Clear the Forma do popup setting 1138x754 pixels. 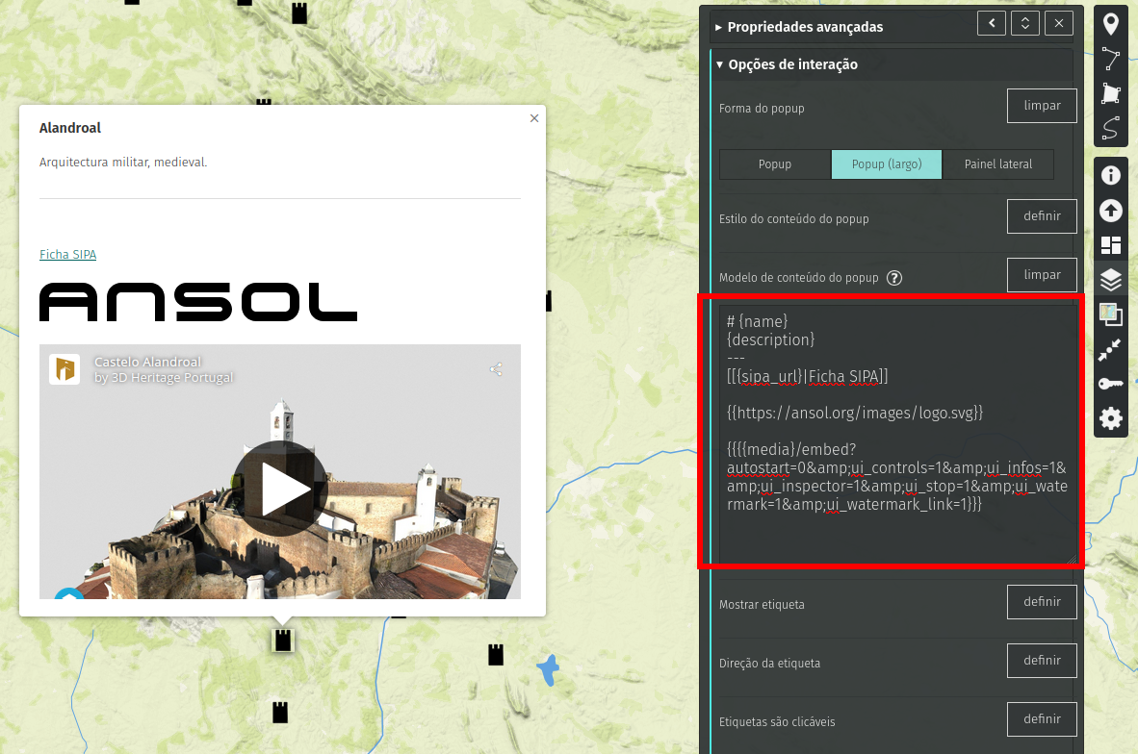pyautogui.click(x=1042, y=106)
